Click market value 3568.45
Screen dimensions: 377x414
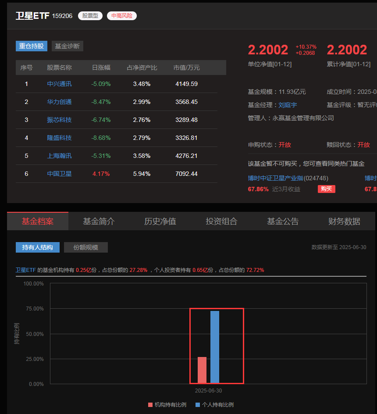point(187,102)
